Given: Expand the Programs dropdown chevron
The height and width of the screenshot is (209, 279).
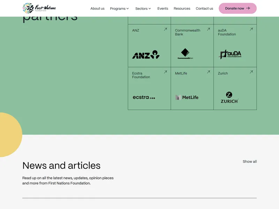Looking at the screenshot, I should pyautogui.click(x=128, y=8).
